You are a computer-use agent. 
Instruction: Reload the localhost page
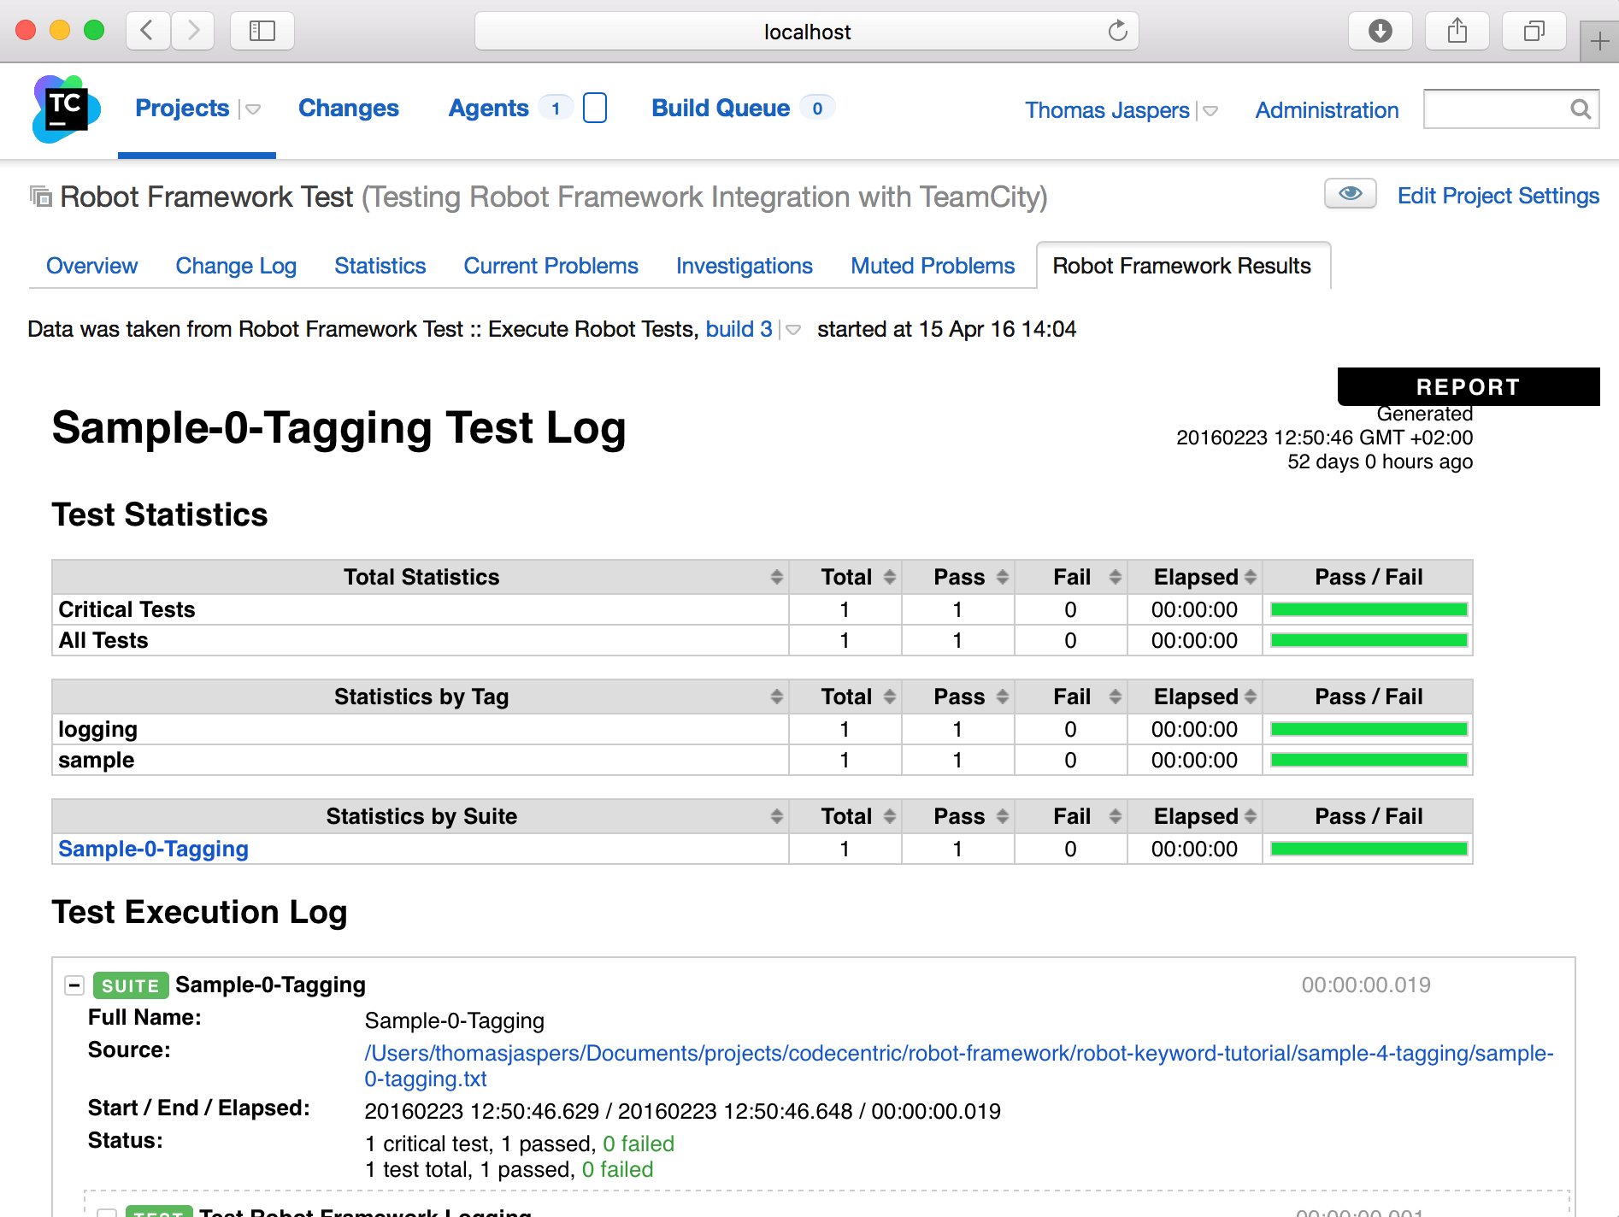pyautogui.click(x=1117, y=32)
